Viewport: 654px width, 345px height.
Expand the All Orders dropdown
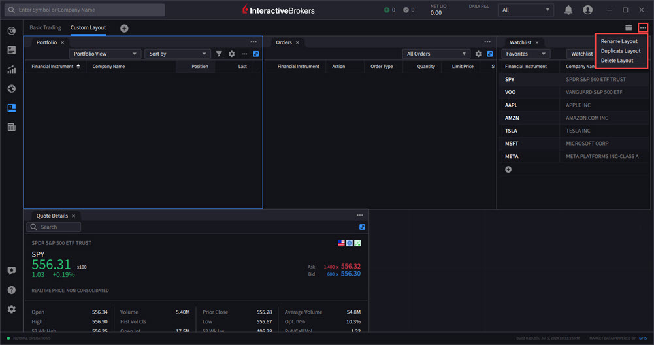click(x=436, y=54)
